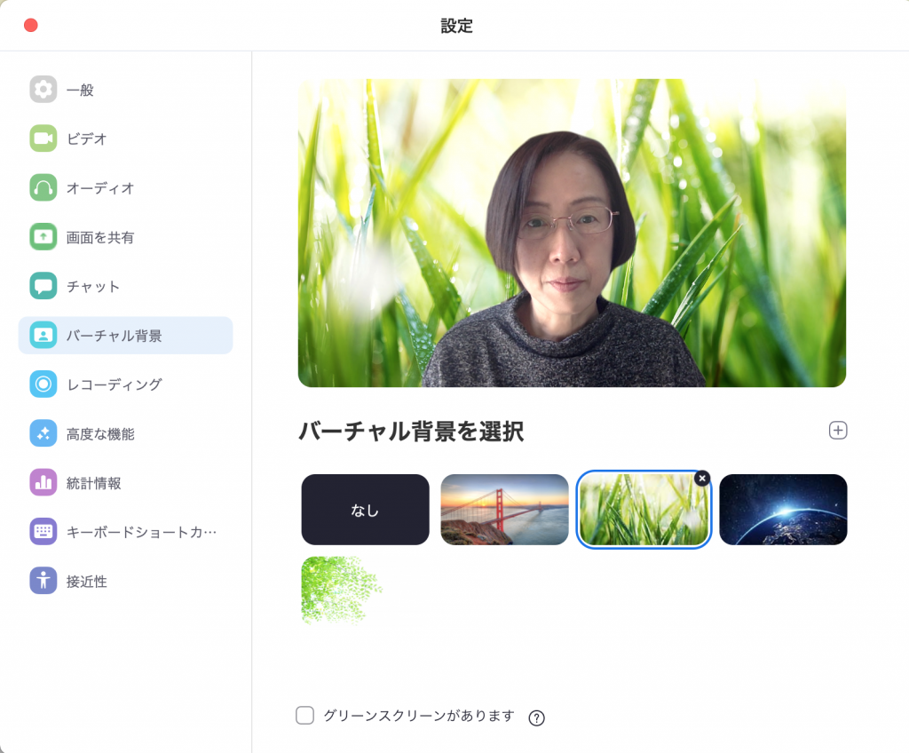Go to the オーディオ settings tab
This screenshot has width=909, height=753.
click(x=126, y=187)
